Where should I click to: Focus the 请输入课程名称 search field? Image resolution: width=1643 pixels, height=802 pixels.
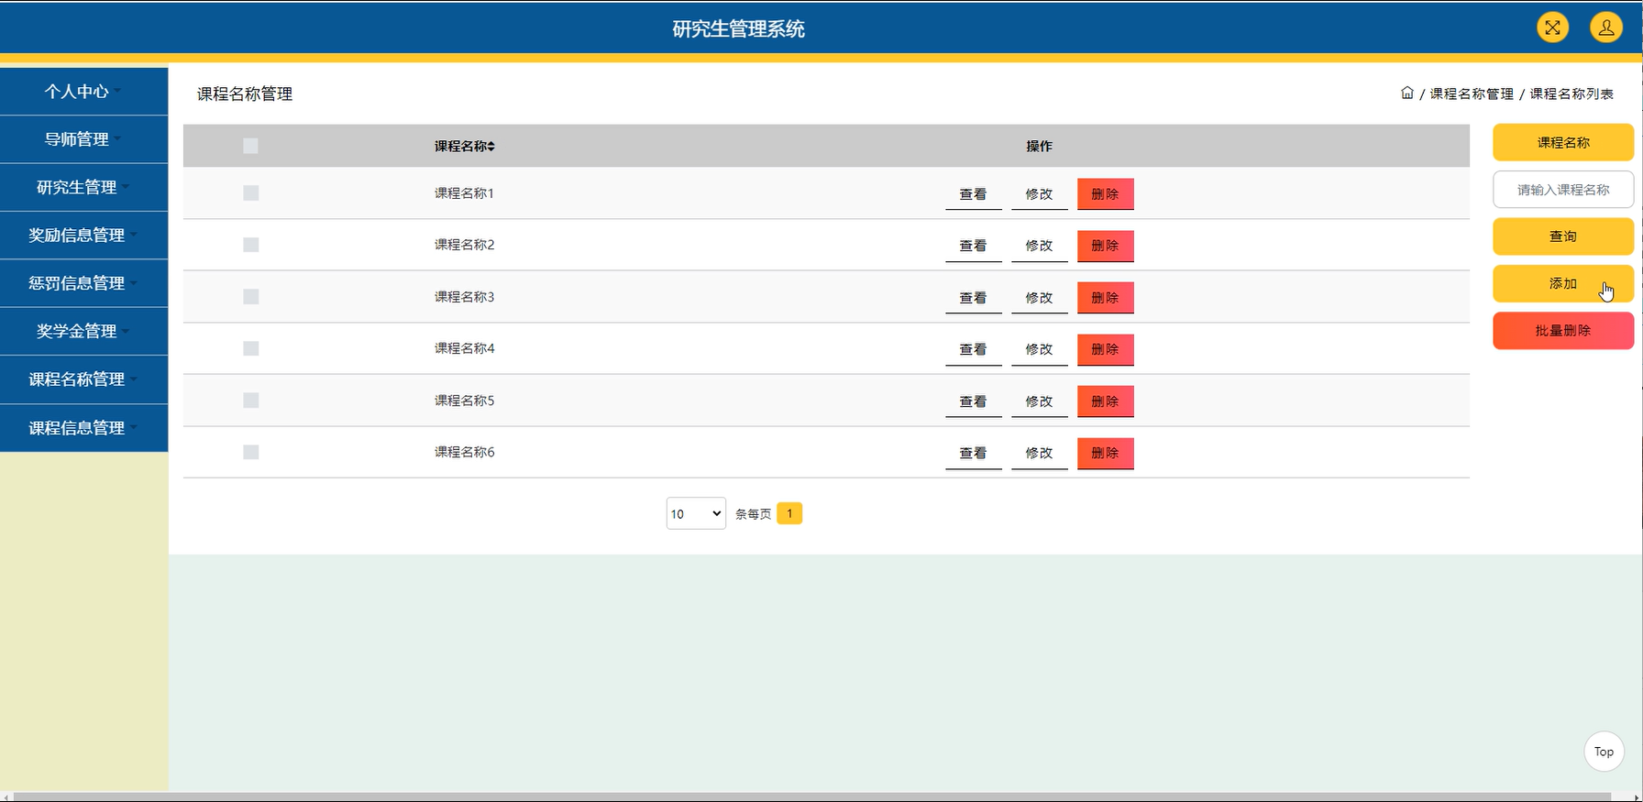pyautogui.click(x=1563, y=190)
